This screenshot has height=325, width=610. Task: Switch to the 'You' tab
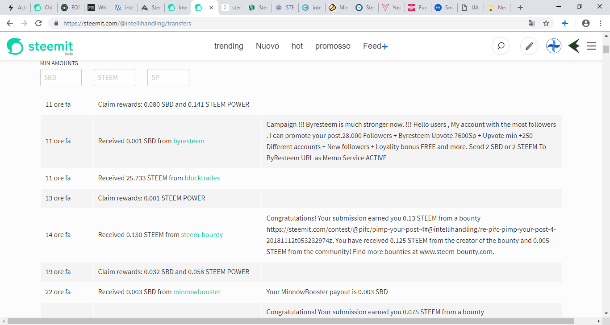392,8
